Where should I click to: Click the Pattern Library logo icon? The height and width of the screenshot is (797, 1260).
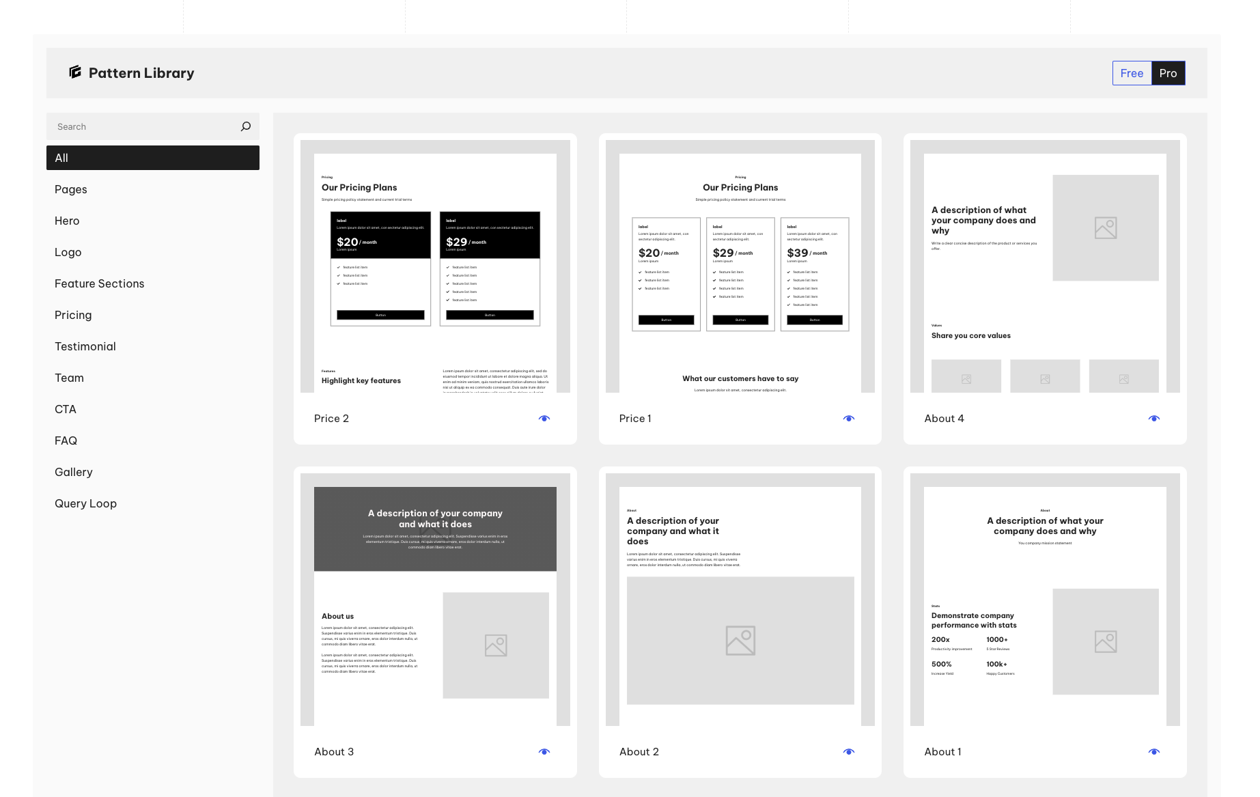pos(75,72)
